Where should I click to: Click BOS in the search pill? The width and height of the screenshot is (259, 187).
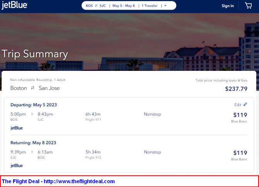click(x=89, y=6)
